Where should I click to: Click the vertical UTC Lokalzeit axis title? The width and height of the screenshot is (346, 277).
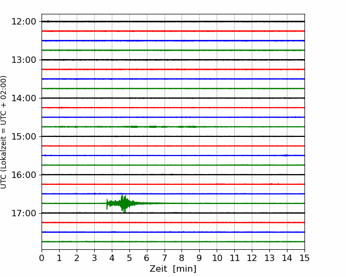tap(4, 132)
